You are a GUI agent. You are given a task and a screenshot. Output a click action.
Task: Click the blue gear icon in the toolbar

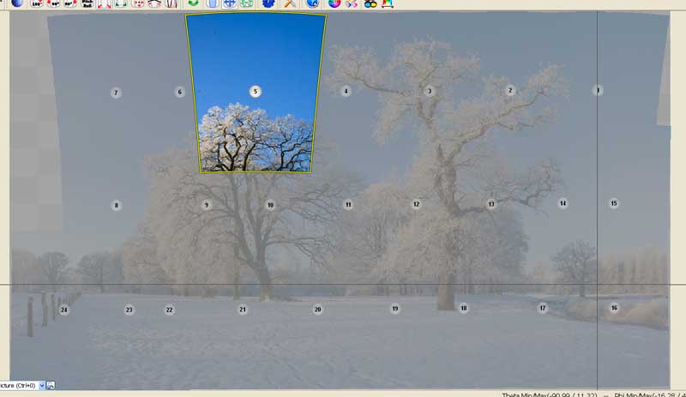(x=269, y=3)
